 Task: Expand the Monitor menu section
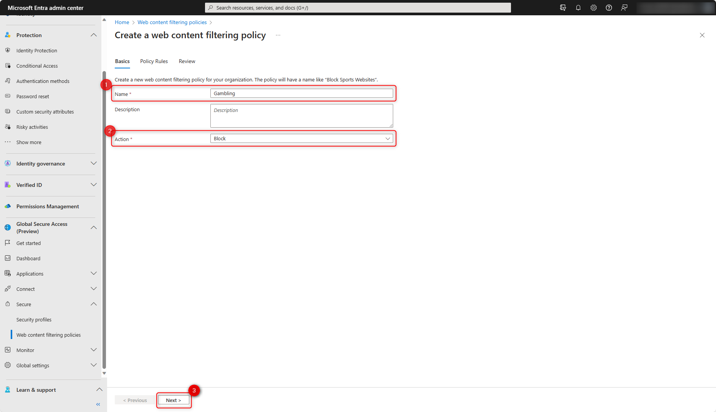(x=93, y=350)
